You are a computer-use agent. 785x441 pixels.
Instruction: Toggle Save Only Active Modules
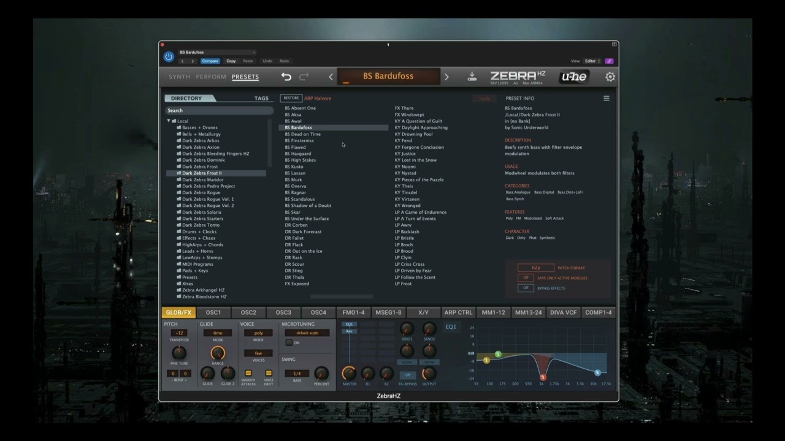tap(526, 278)
